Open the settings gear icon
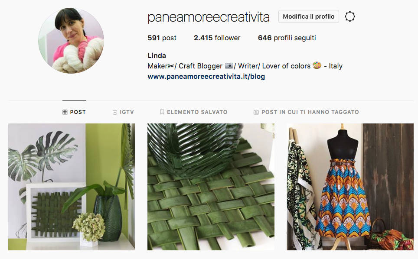Screen dimensions: 418x259 tap(349, 16)
